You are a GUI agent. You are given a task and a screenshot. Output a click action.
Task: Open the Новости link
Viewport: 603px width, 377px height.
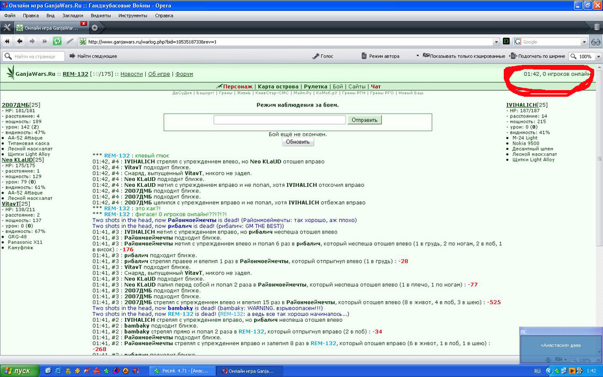[x=132, y=74]
